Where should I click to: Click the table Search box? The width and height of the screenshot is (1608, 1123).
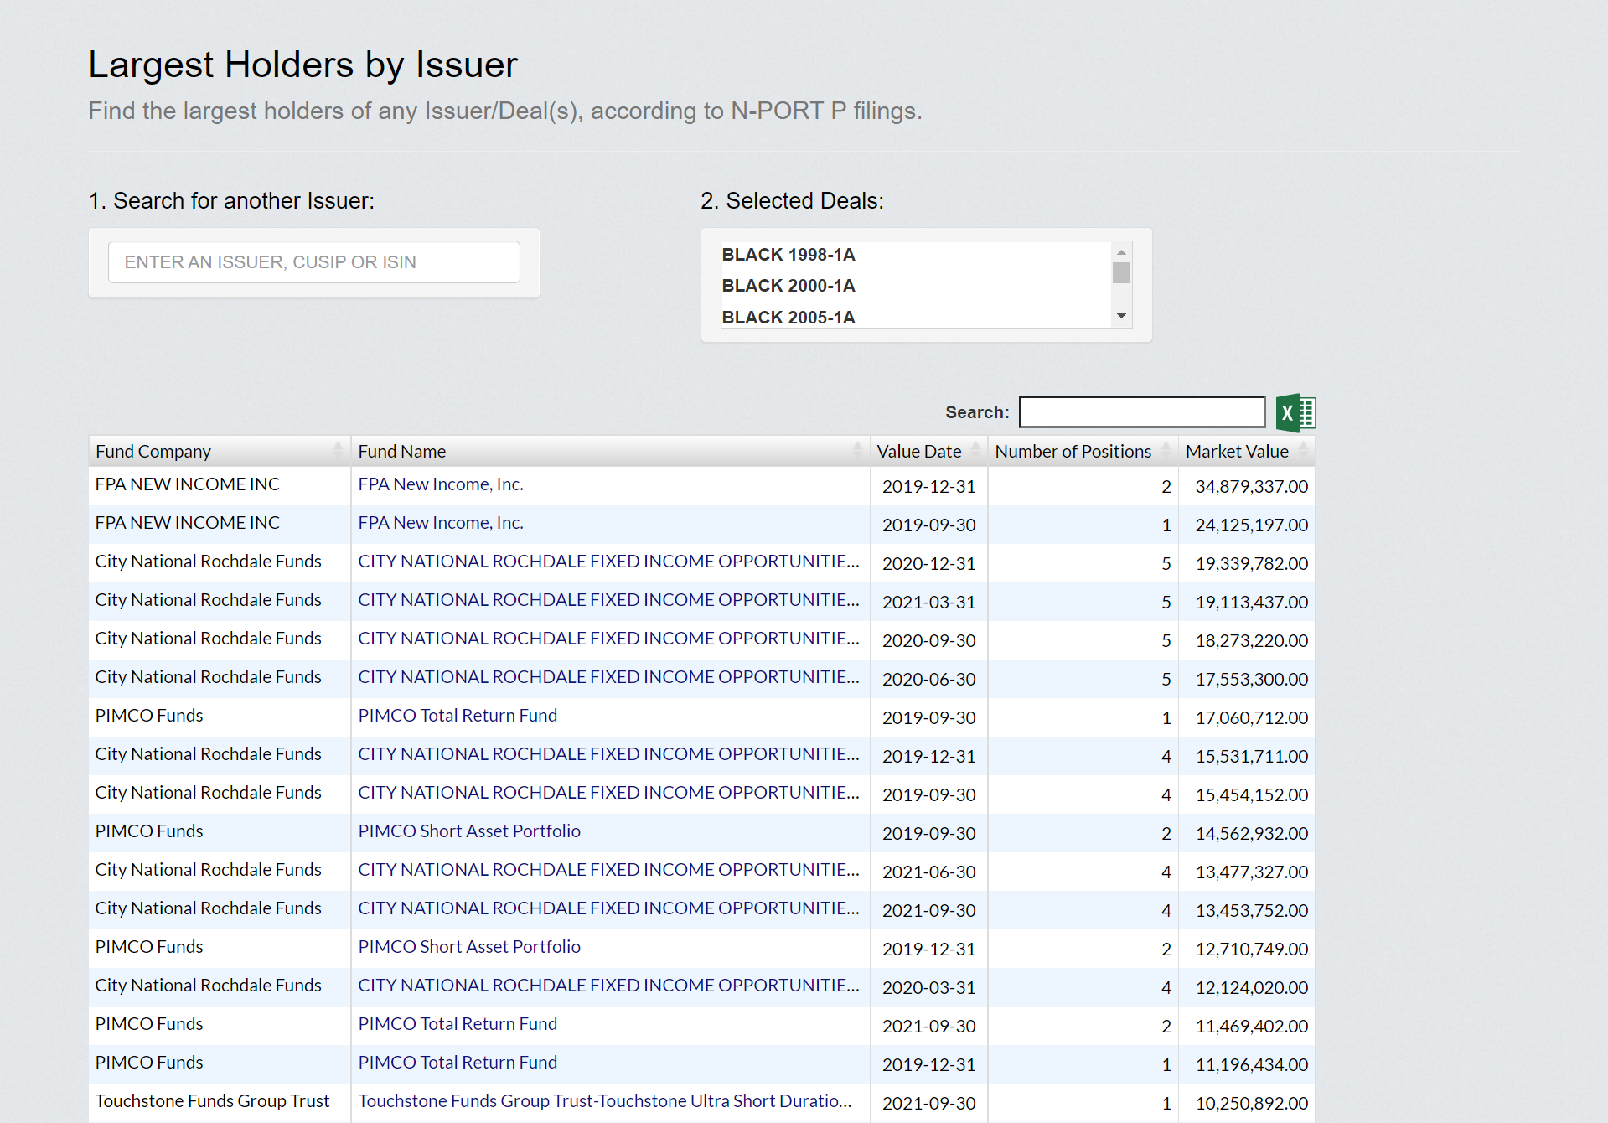(1141, 411)
